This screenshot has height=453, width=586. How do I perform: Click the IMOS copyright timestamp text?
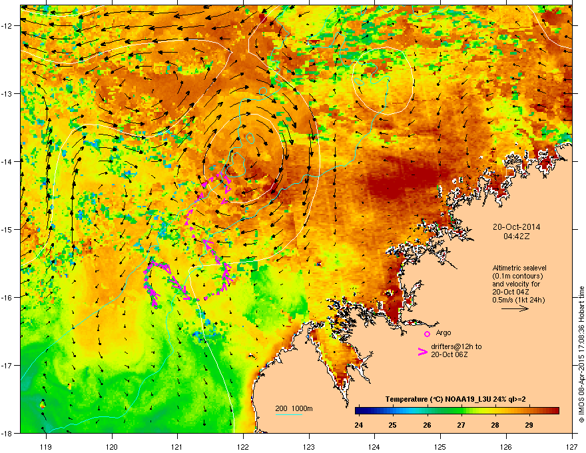click(x=581, y=354)
